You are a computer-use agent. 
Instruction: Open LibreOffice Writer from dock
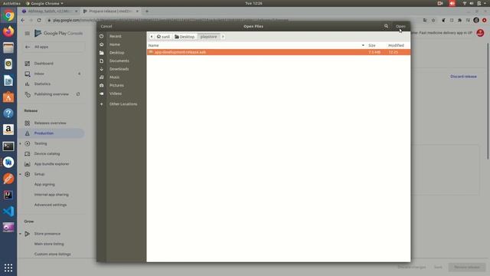pyautogui.click(x=8, y=80)
